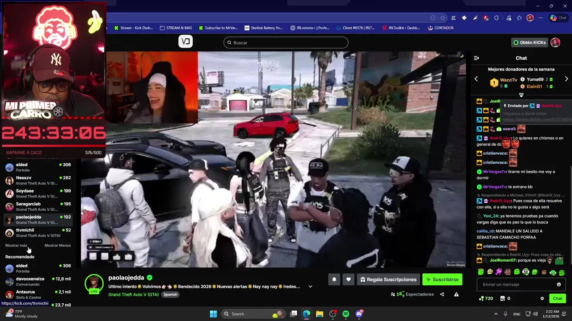Open Nesszv channel in sidebar
This screenshot has height=321, width=572.
tap(38, 180)
